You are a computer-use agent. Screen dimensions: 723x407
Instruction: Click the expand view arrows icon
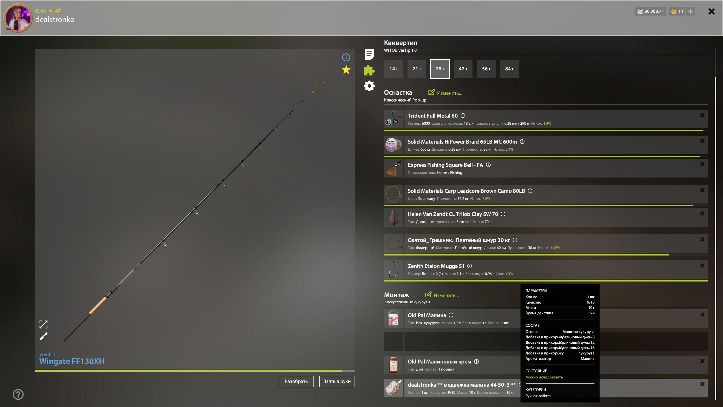coord(43,324)
